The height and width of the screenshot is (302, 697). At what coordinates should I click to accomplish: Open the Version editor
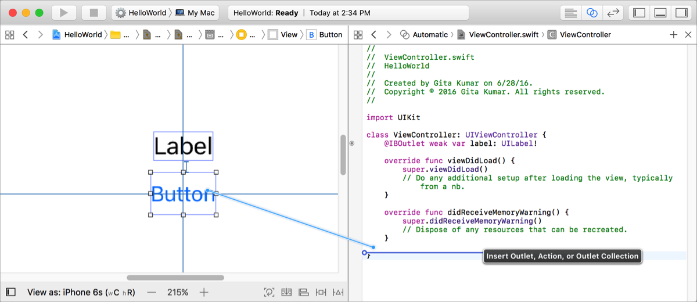click(x=612, y=13)
